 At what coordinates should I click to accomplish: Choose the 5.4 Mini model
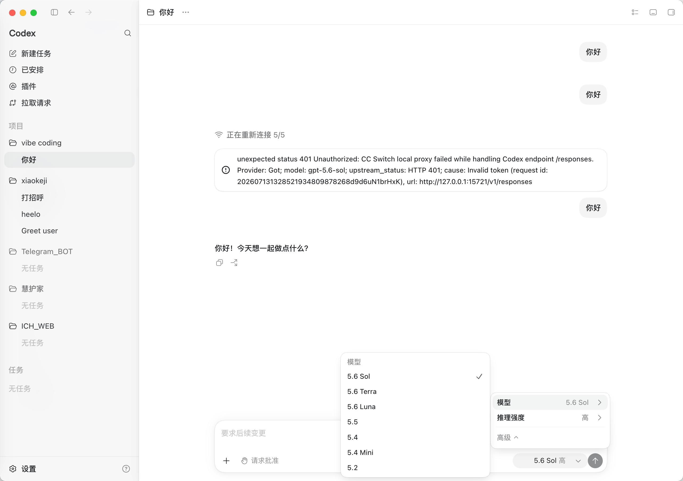(415, 453)
